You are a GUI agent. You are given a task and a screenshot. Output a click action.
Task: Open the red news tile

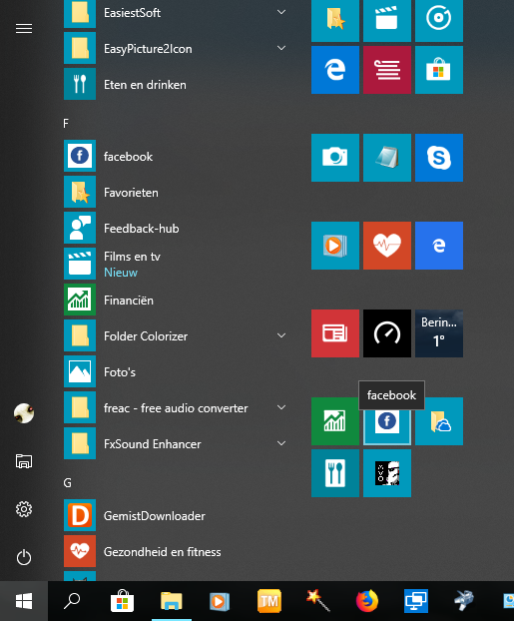(x=335, y=333)
